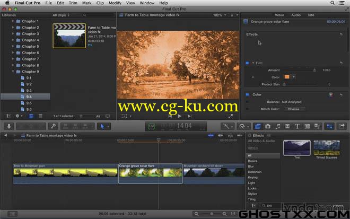This screenshot has height=219, width=350.
Task: Open the viewer 102% zoom dropdown
Action: coord(220,15)
